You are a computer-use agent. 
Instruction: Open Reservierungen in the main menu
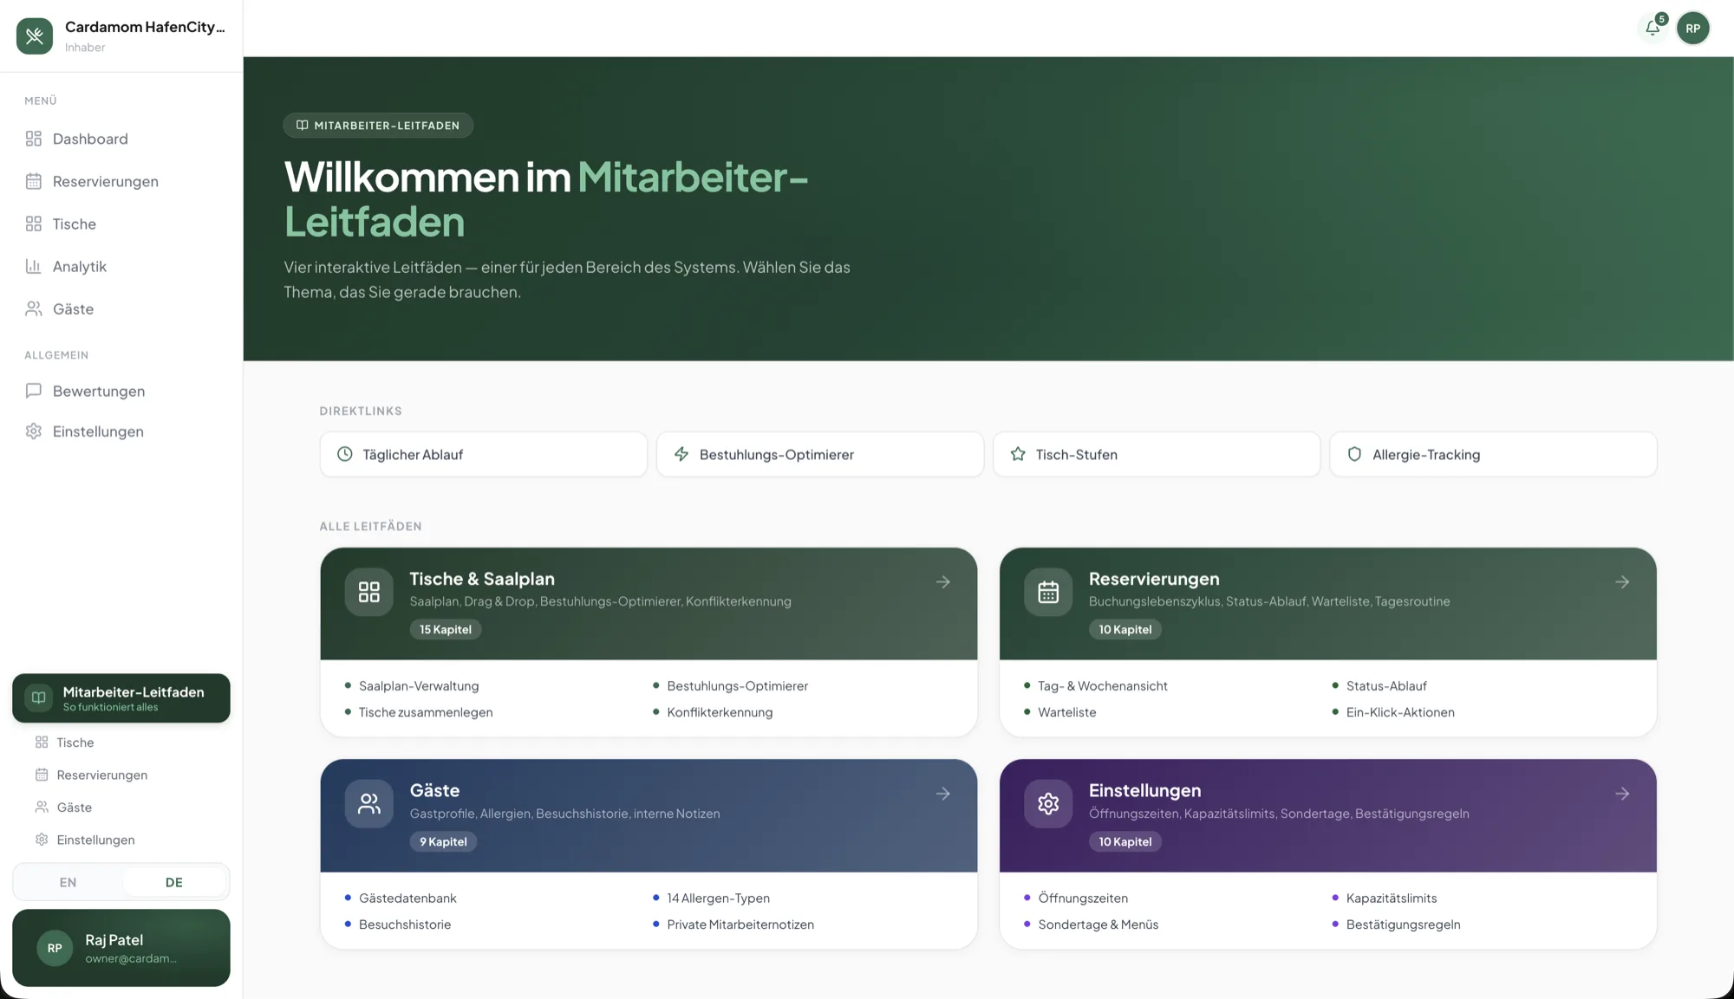121,181
